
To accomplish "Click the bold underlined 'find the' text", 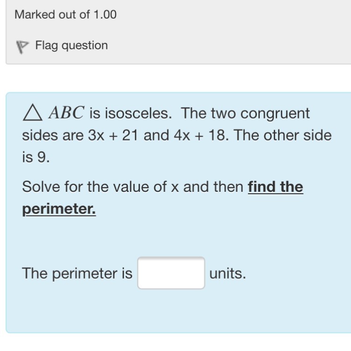I will click(275, 187).
